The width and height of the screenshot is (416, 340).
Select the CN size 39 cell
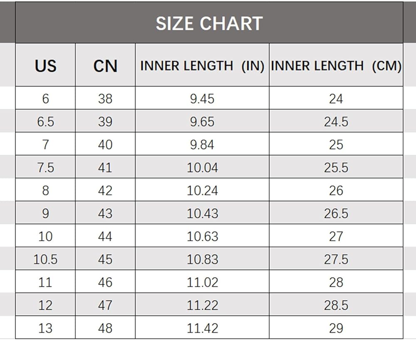105,122
